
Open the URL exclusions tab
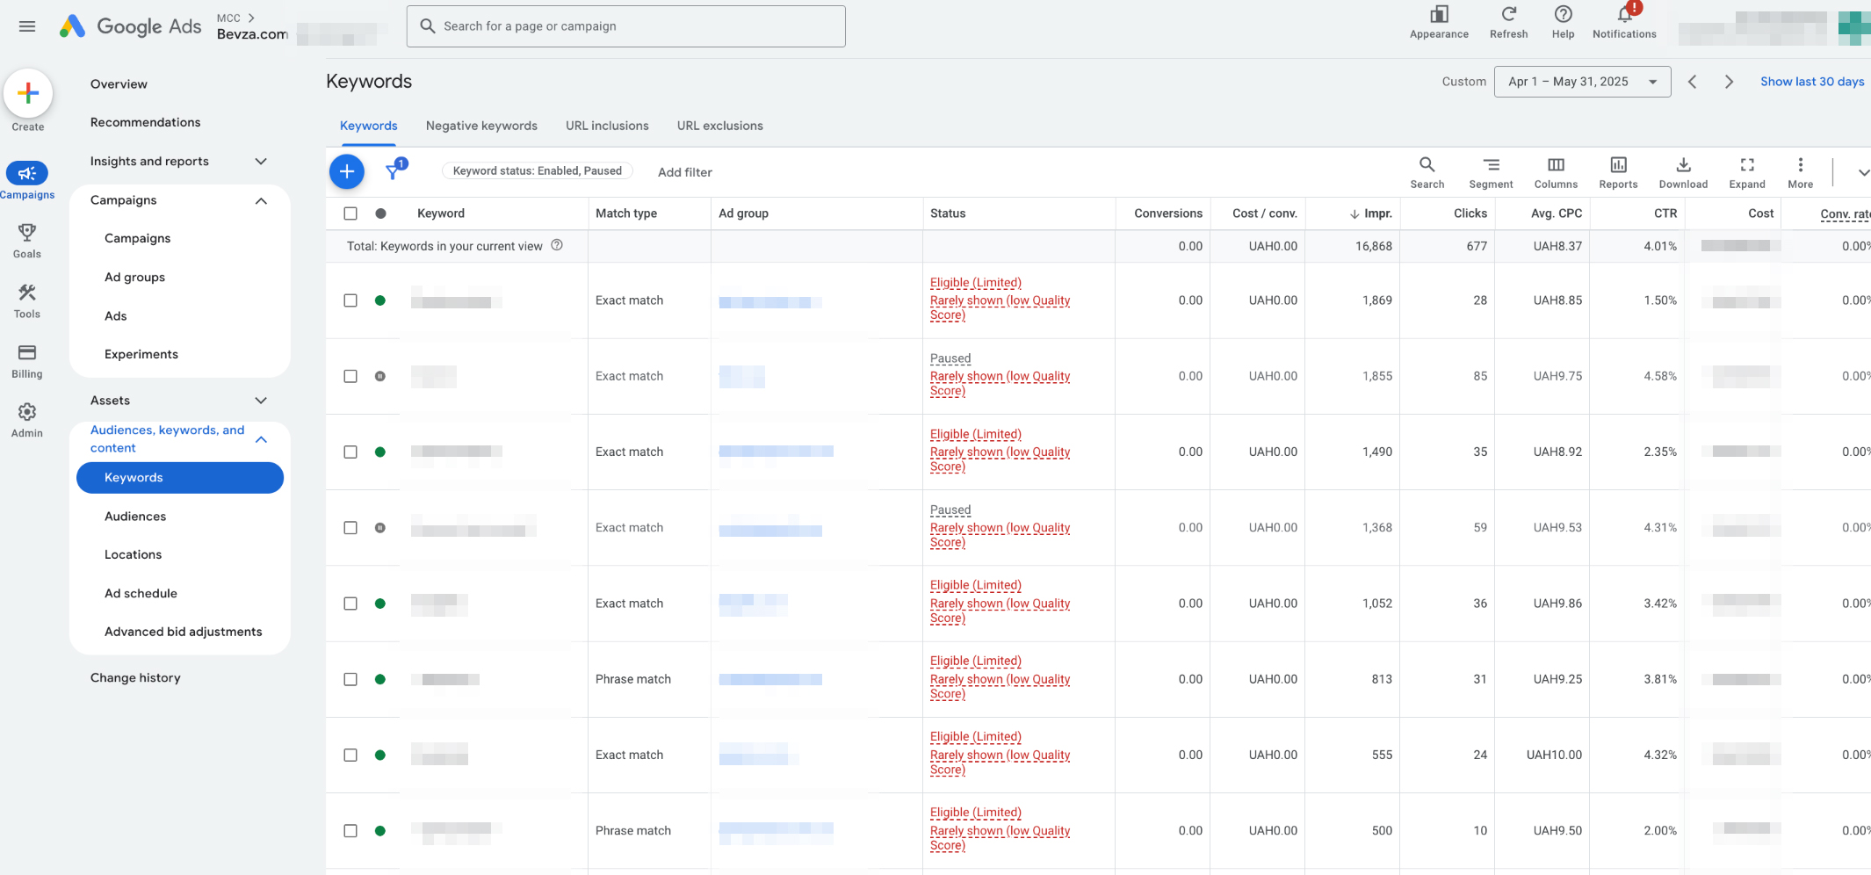719,126
